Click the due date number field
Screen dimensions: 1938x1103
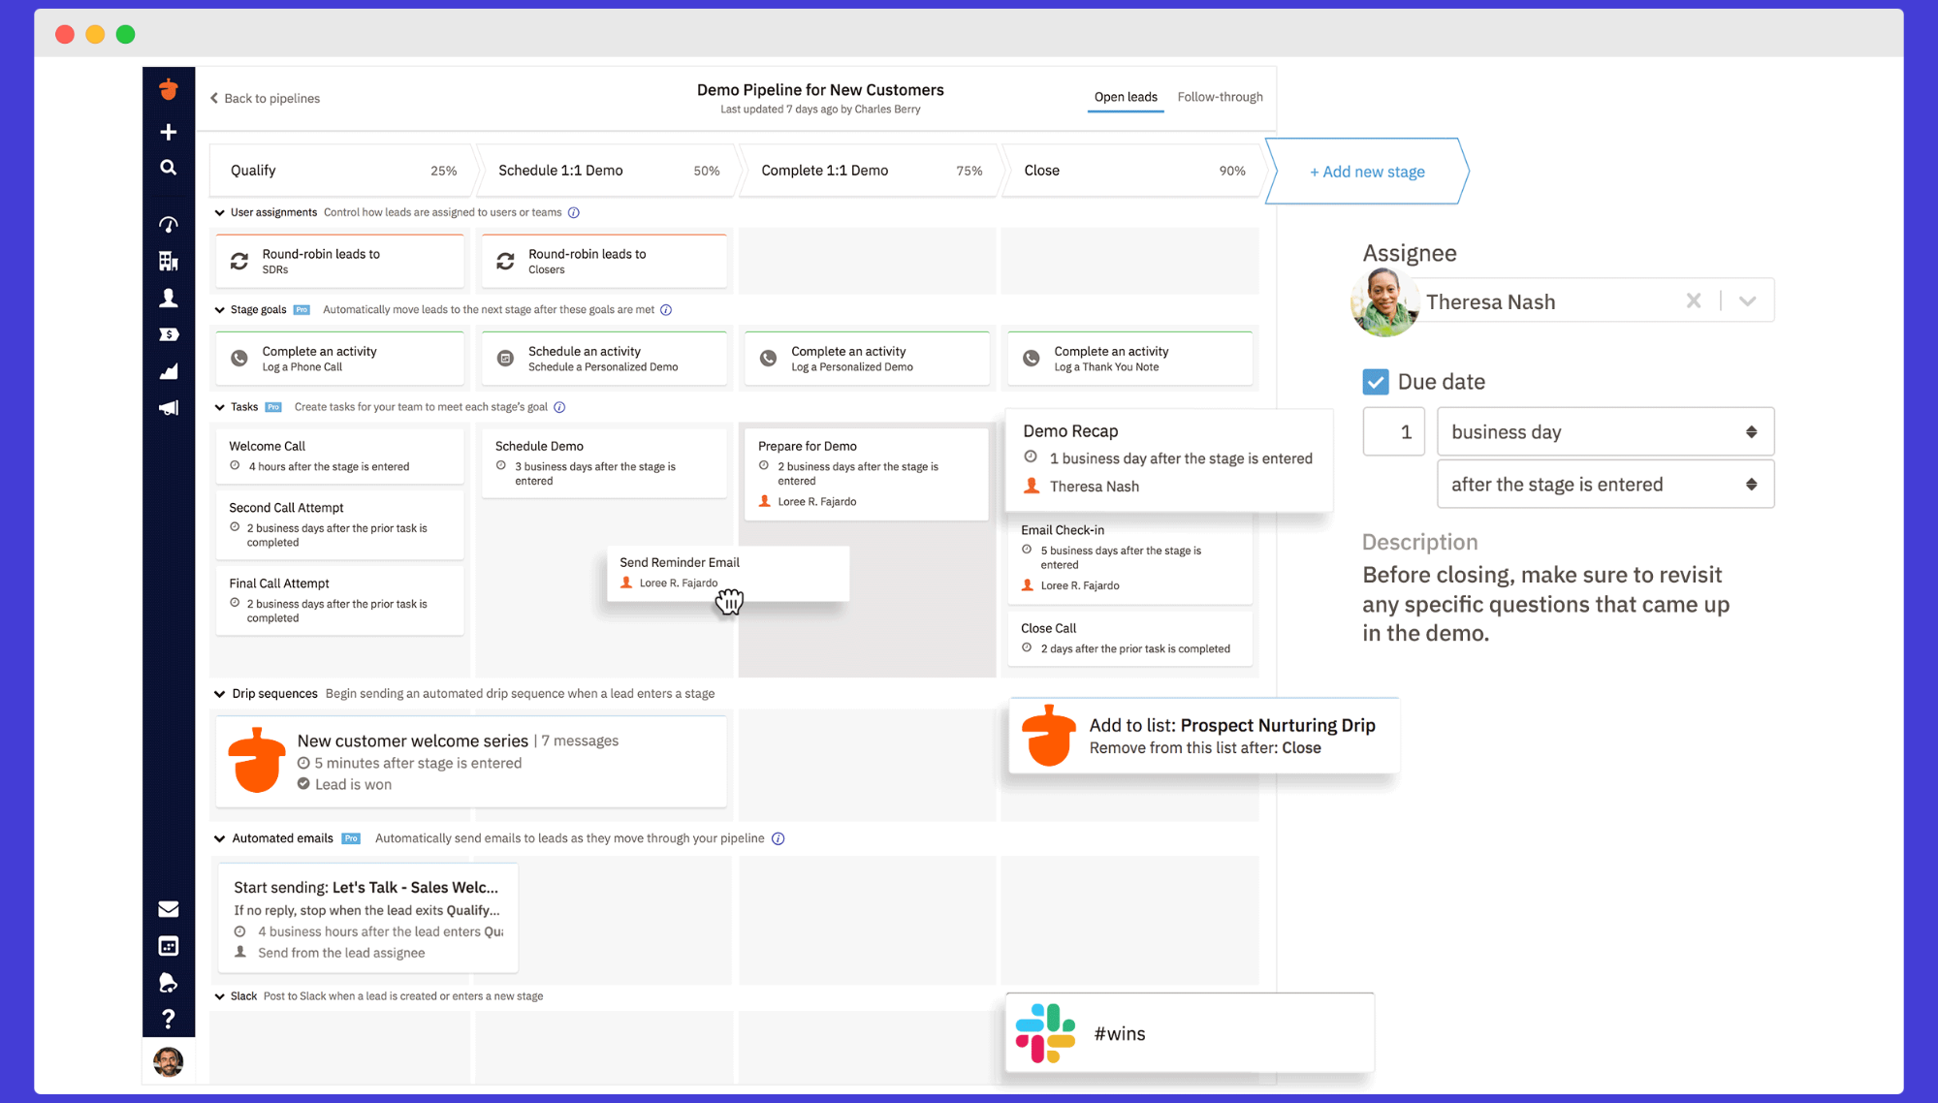coord(1394,432)
